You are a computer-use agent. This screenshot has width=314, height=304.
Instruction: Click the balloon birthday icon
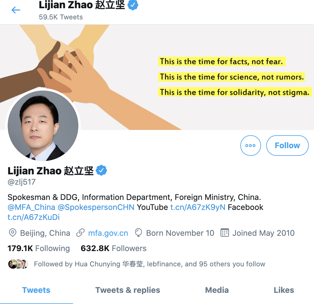click(138, 233)
